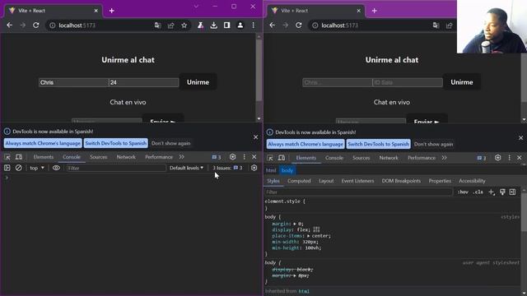Open Layout tab in styles pane
Screen dimensions: 527x296
point(326,181)
